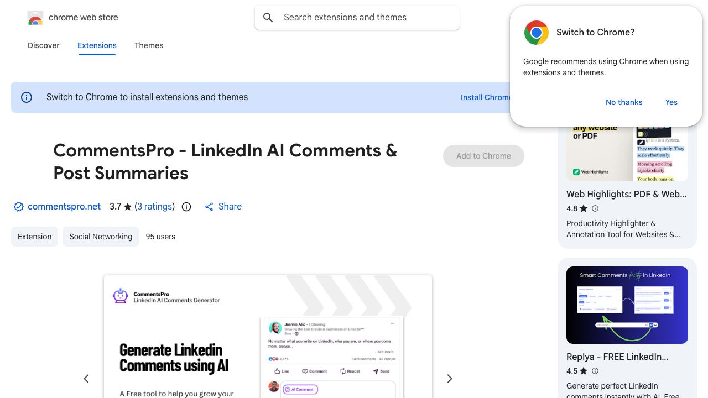Viewport: 708px width, 398px height.
Task: Open the 3 ratings link
Action: (154, 207)
